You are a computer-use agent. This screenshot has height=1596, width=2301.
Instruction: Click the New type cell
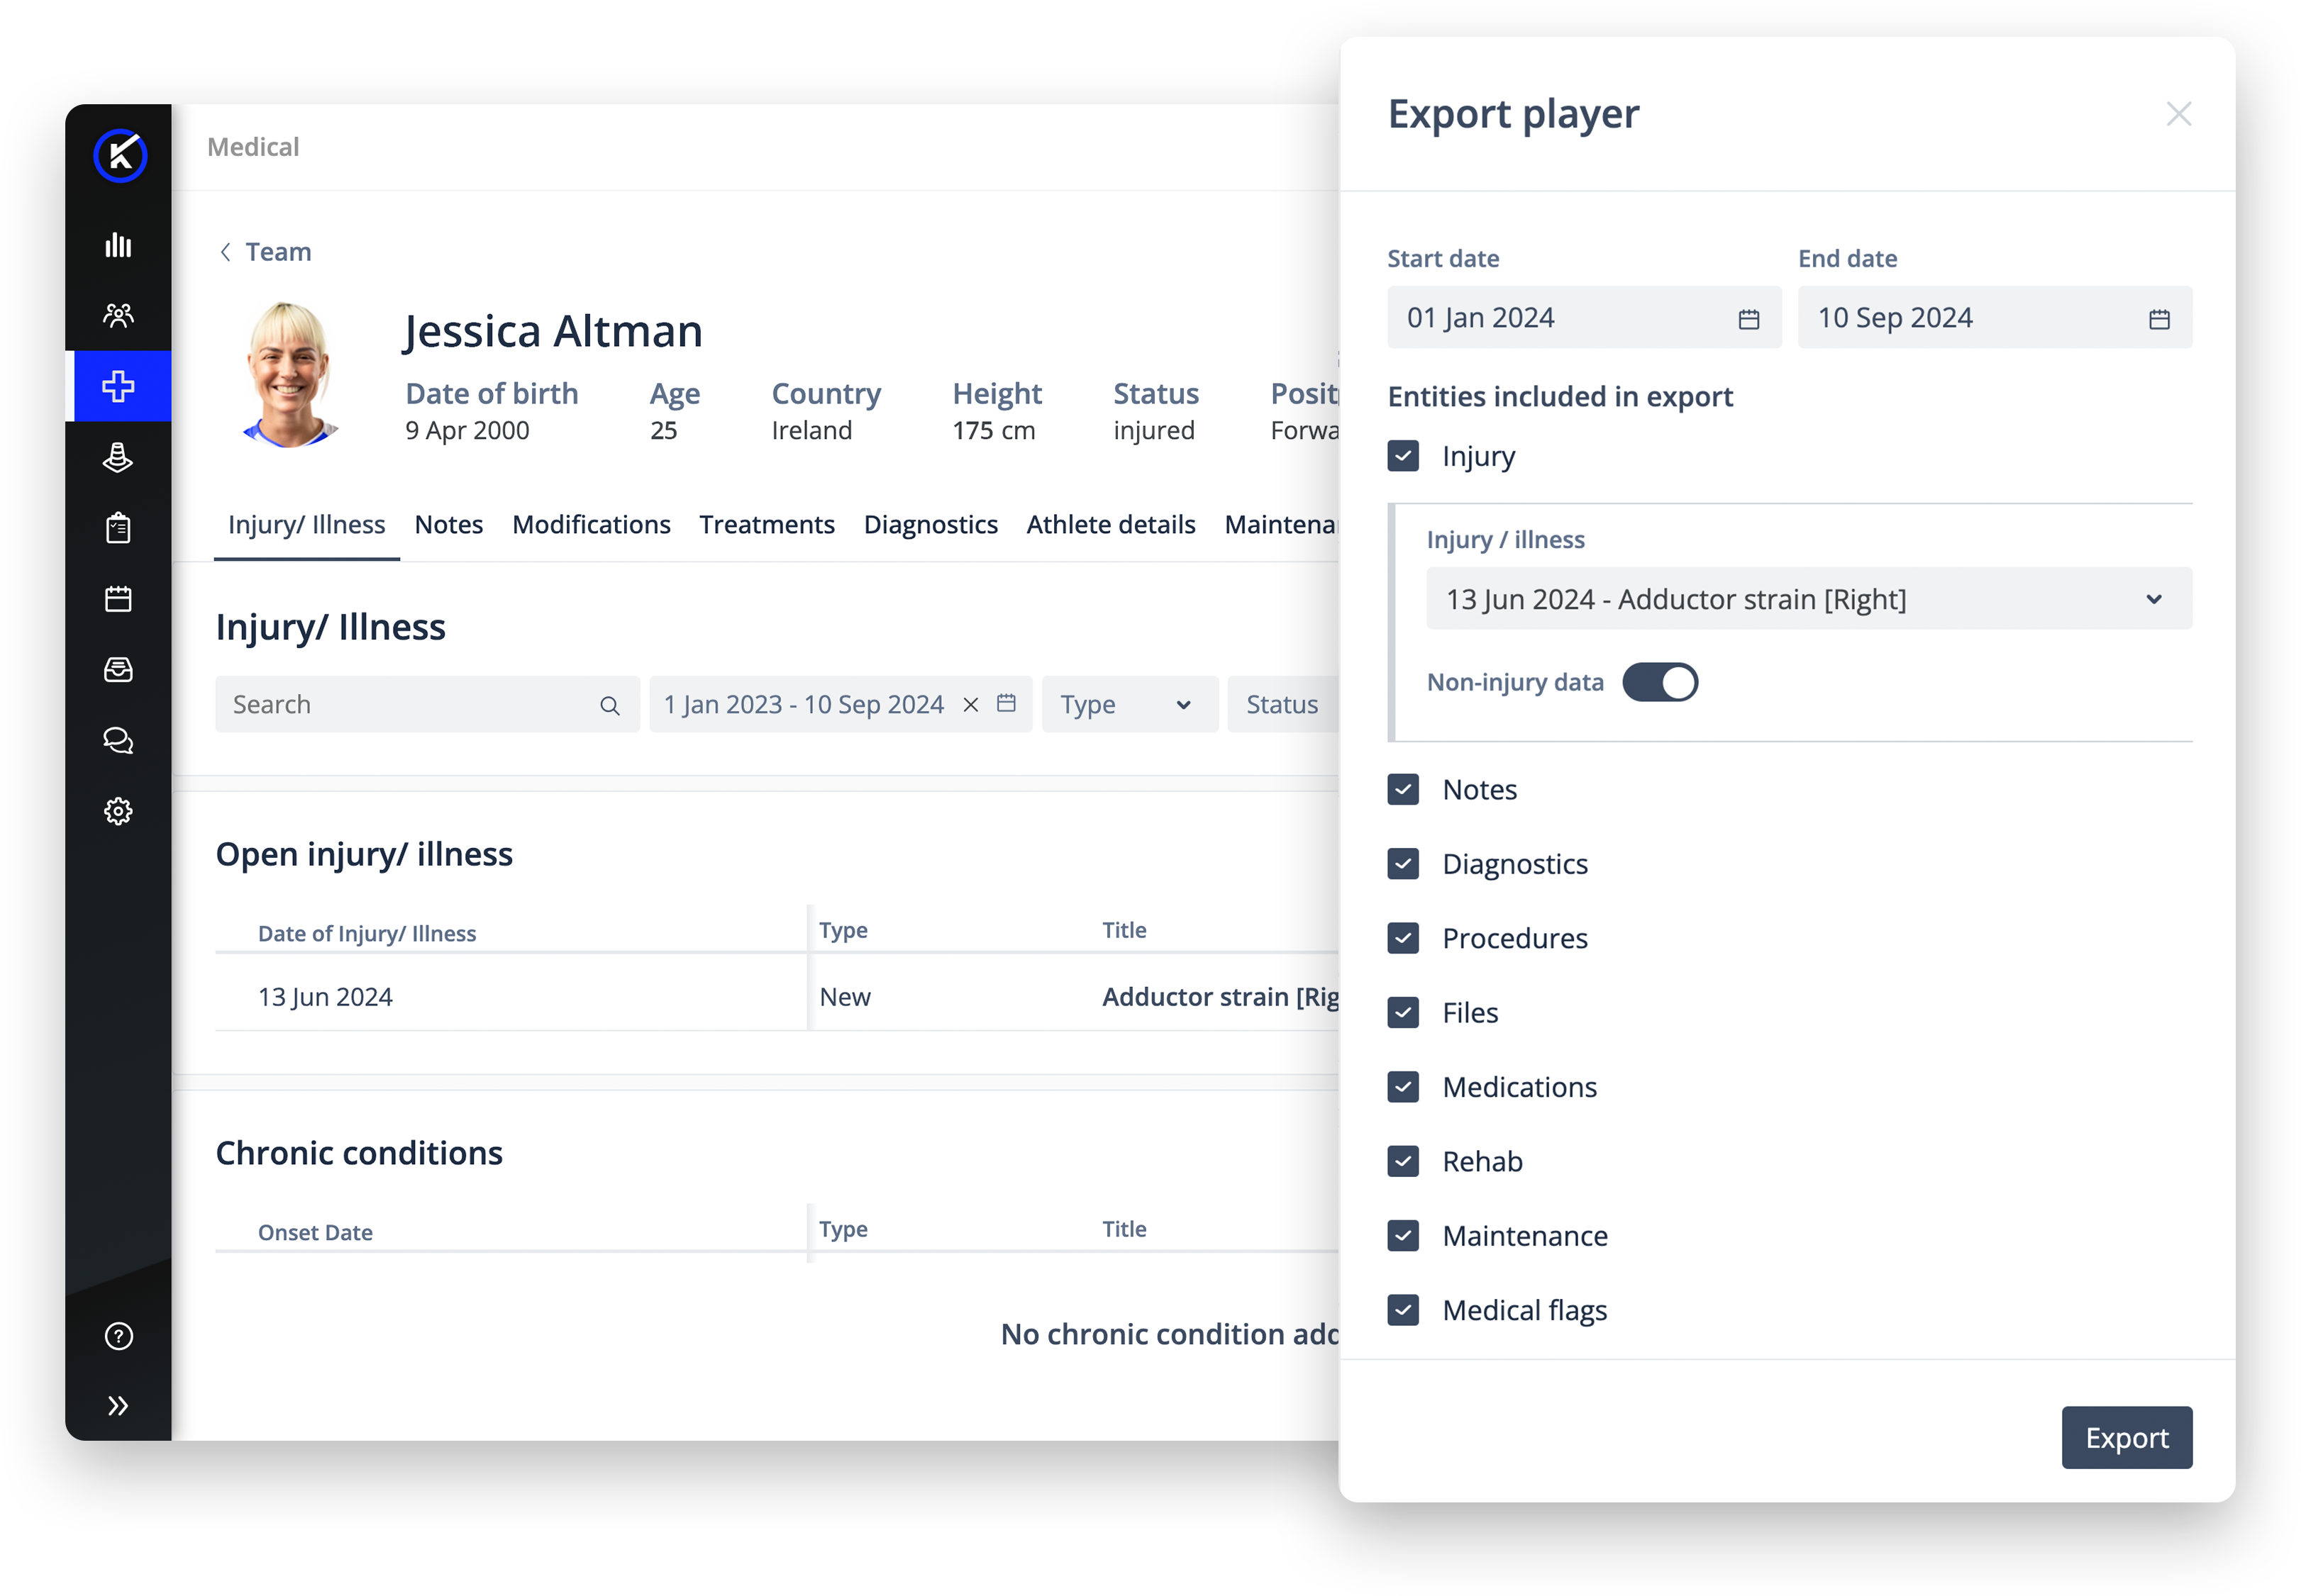point(845,997)
